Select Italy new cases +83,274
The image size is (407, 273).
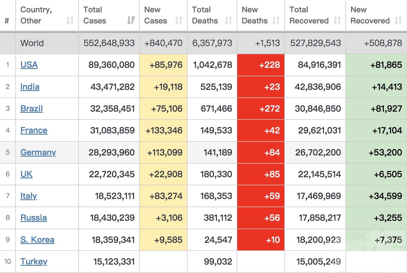166,196
